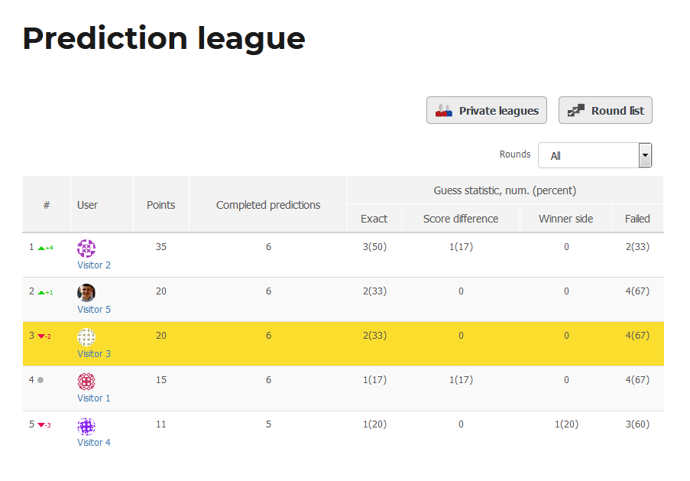The image size is (690, 481).
Task: Open the Visitor 2 profile link
Action: (94, 265)
